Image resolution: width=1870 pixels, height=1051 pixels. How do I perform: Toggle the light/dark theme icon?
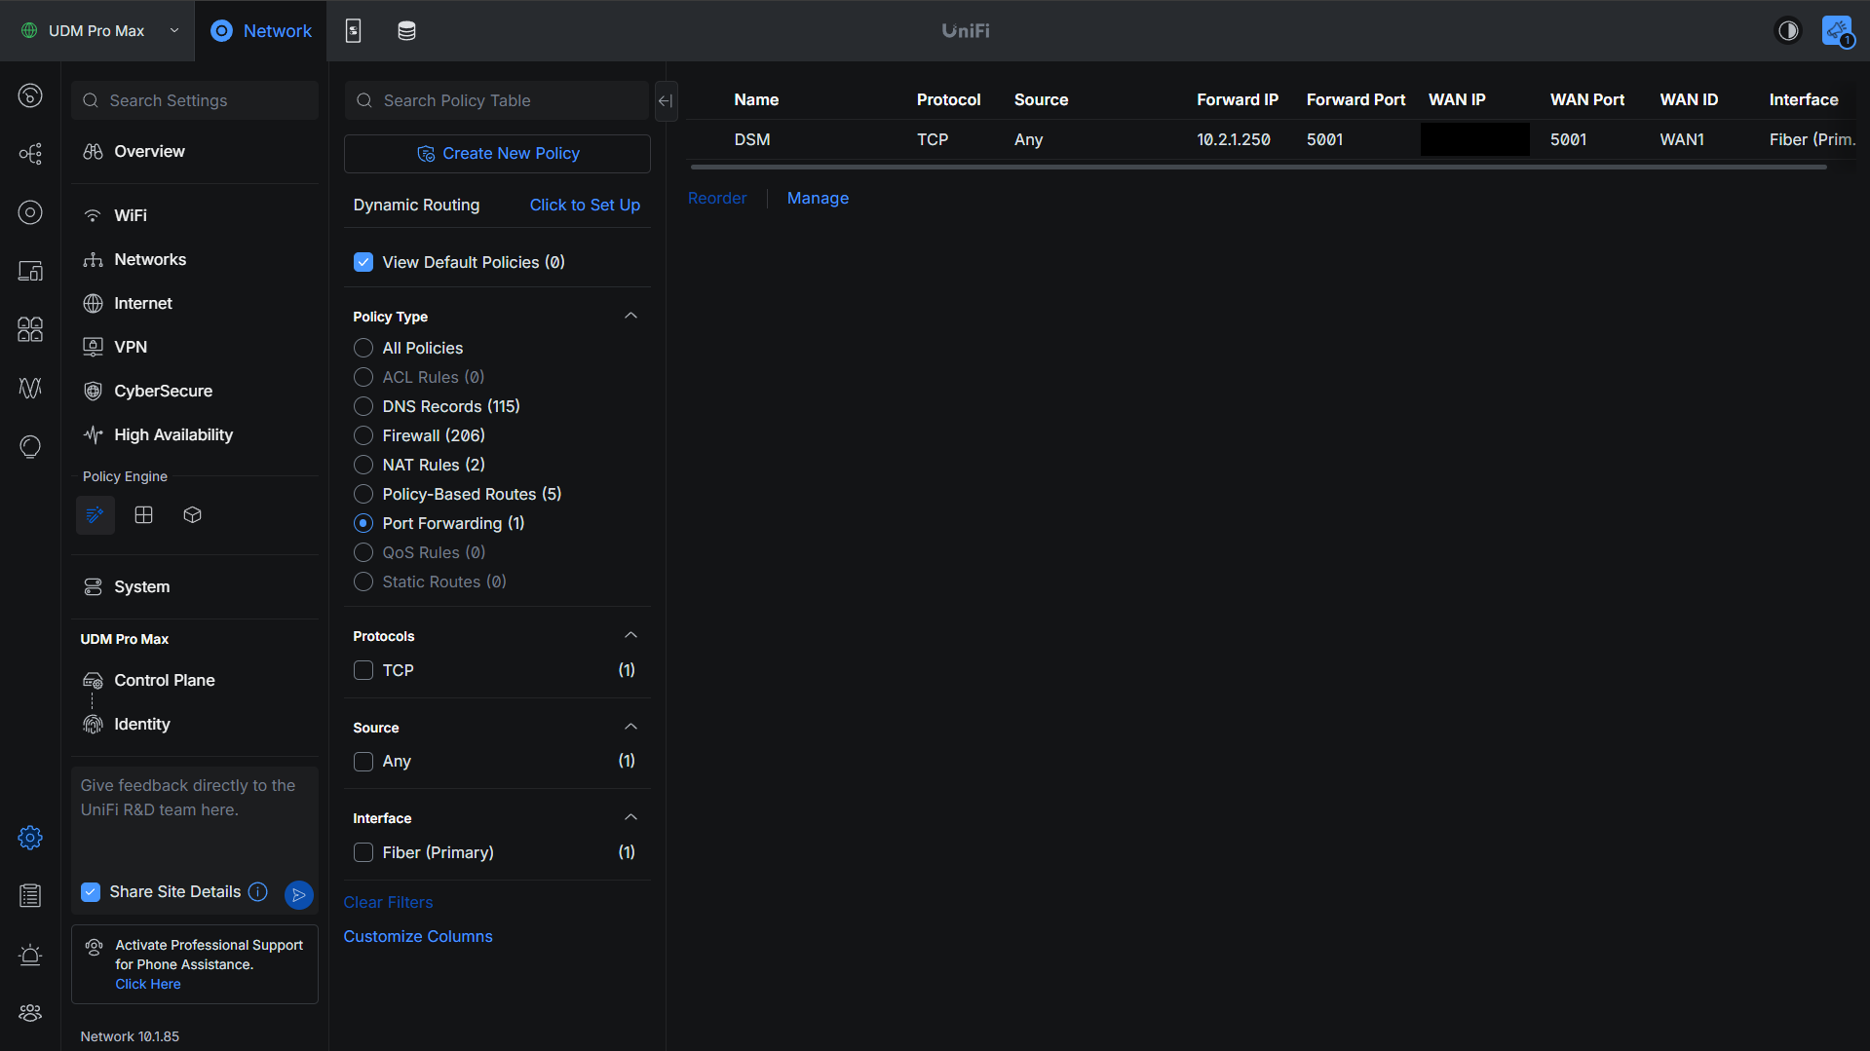(1788, 31)
